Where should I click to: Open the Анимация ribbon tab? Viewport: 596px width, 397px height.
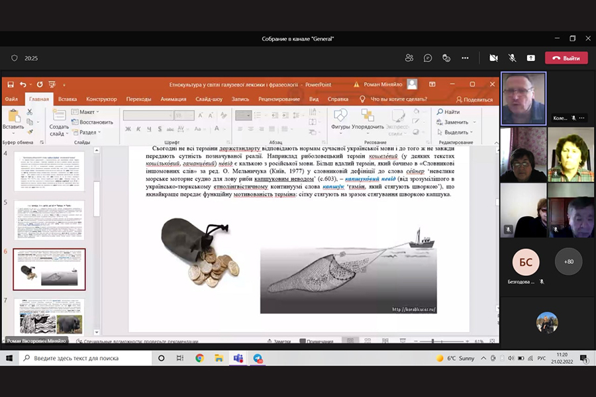(173, 99)
